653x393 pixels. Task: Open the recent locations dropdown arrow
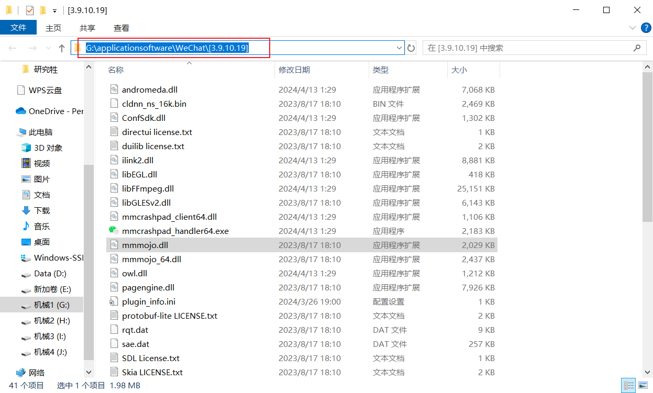tap(48, 48)
